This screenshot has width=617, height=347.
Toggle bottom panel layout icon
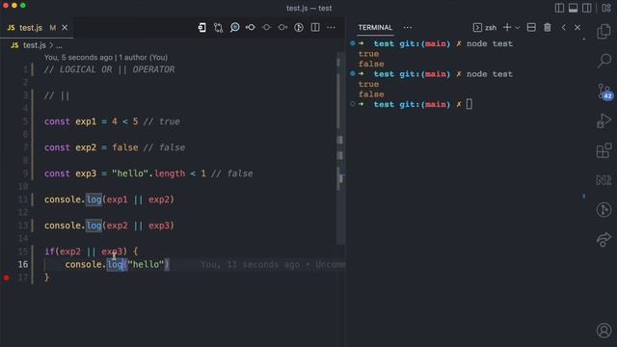[573, 8]
